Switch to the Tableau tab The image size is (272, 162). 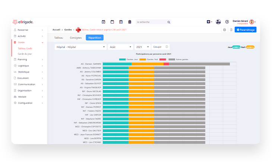click(x=58, y=38)
